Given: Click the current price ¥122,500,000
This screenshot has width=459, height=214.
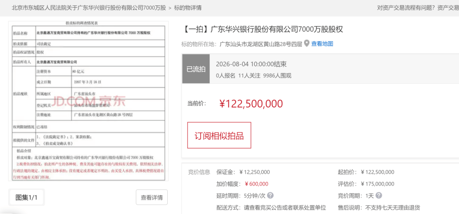Looking at the screenshot, I should pyautogui.click(x=251, y=104).
